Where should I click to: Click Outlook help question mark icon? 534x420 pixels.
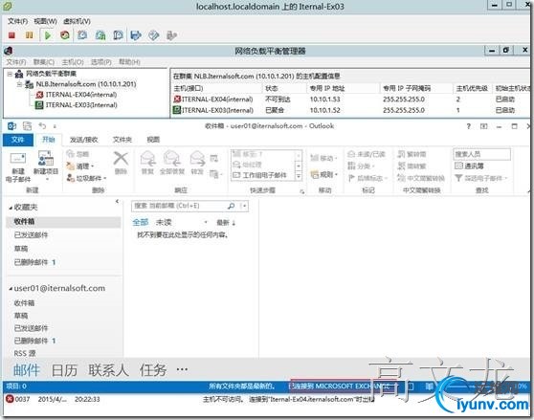click(469, 126)
